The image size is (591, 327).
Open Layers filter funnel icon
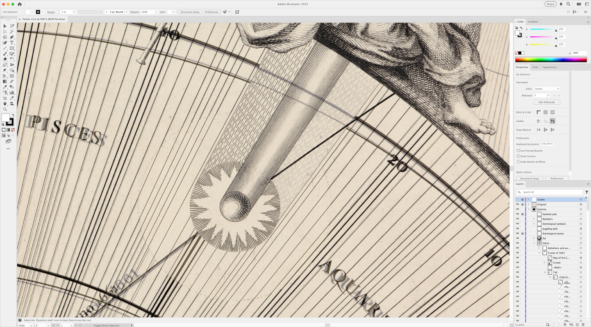(x=587, y=192)
